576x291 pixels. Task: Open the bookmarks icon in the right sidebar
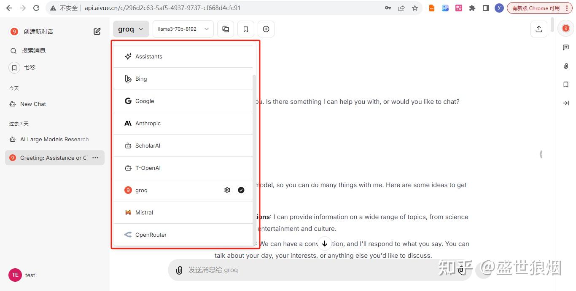(566, 85)
